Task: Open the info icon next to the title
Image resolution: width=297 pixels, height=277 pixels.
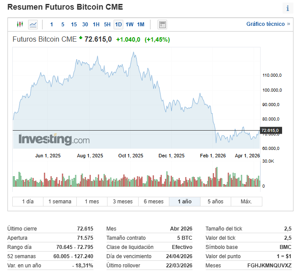Action: [x=288, y=8]
